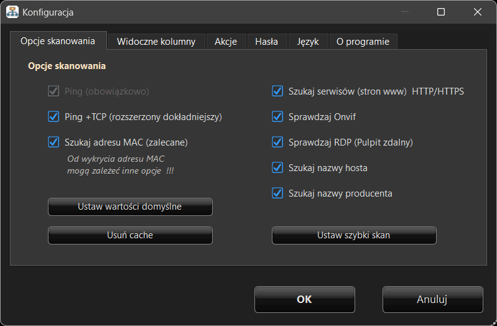Go to the Język tab
The image size is (497, 326).
tap(308, 42)
